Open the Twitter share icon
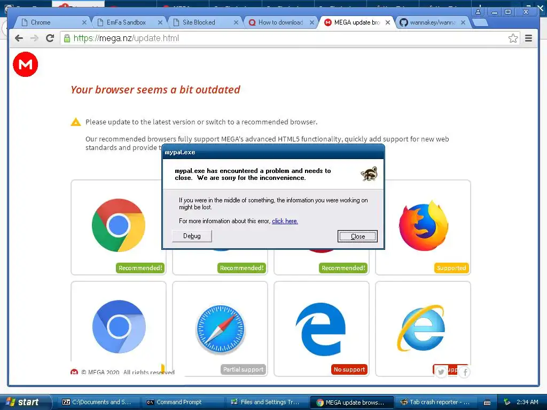The height and width of the screenshot is (410, 547). 441,372
